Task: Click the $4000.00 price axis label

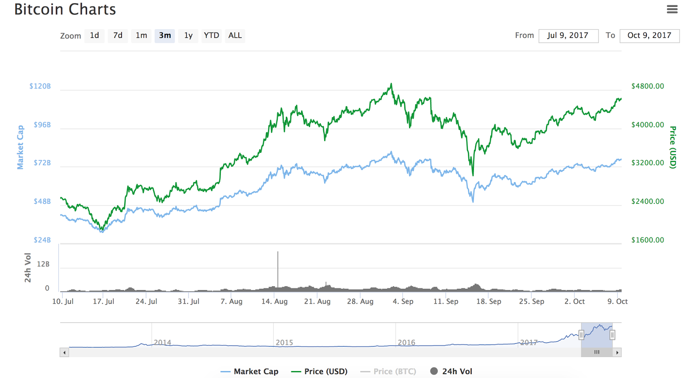Action: pyautogui.click(x=648, y=125)
